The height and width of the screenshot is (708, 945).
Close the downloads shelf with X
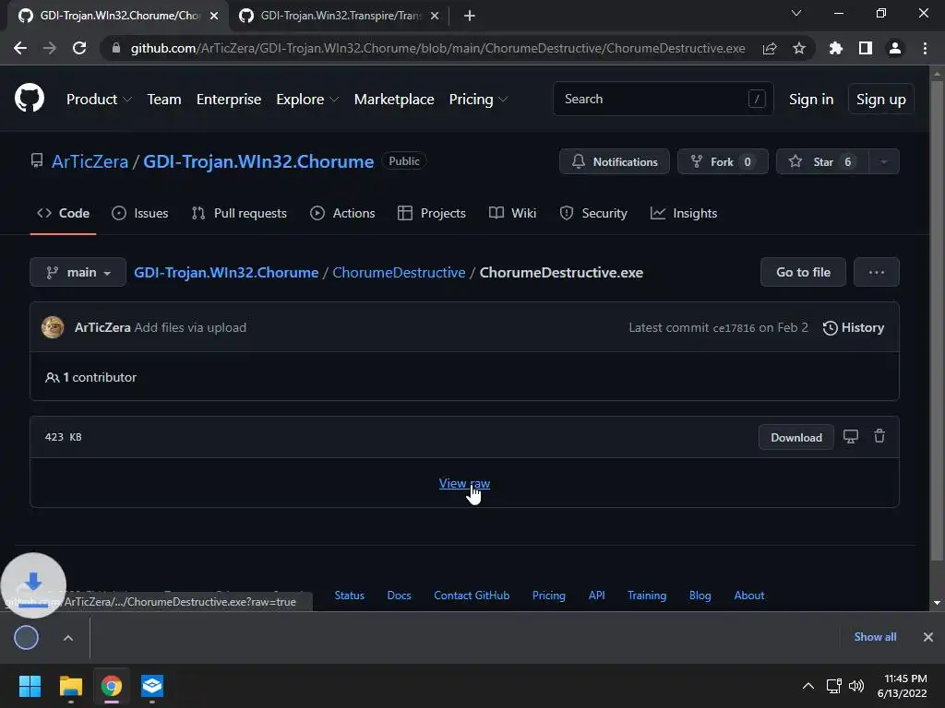point(928,637)
